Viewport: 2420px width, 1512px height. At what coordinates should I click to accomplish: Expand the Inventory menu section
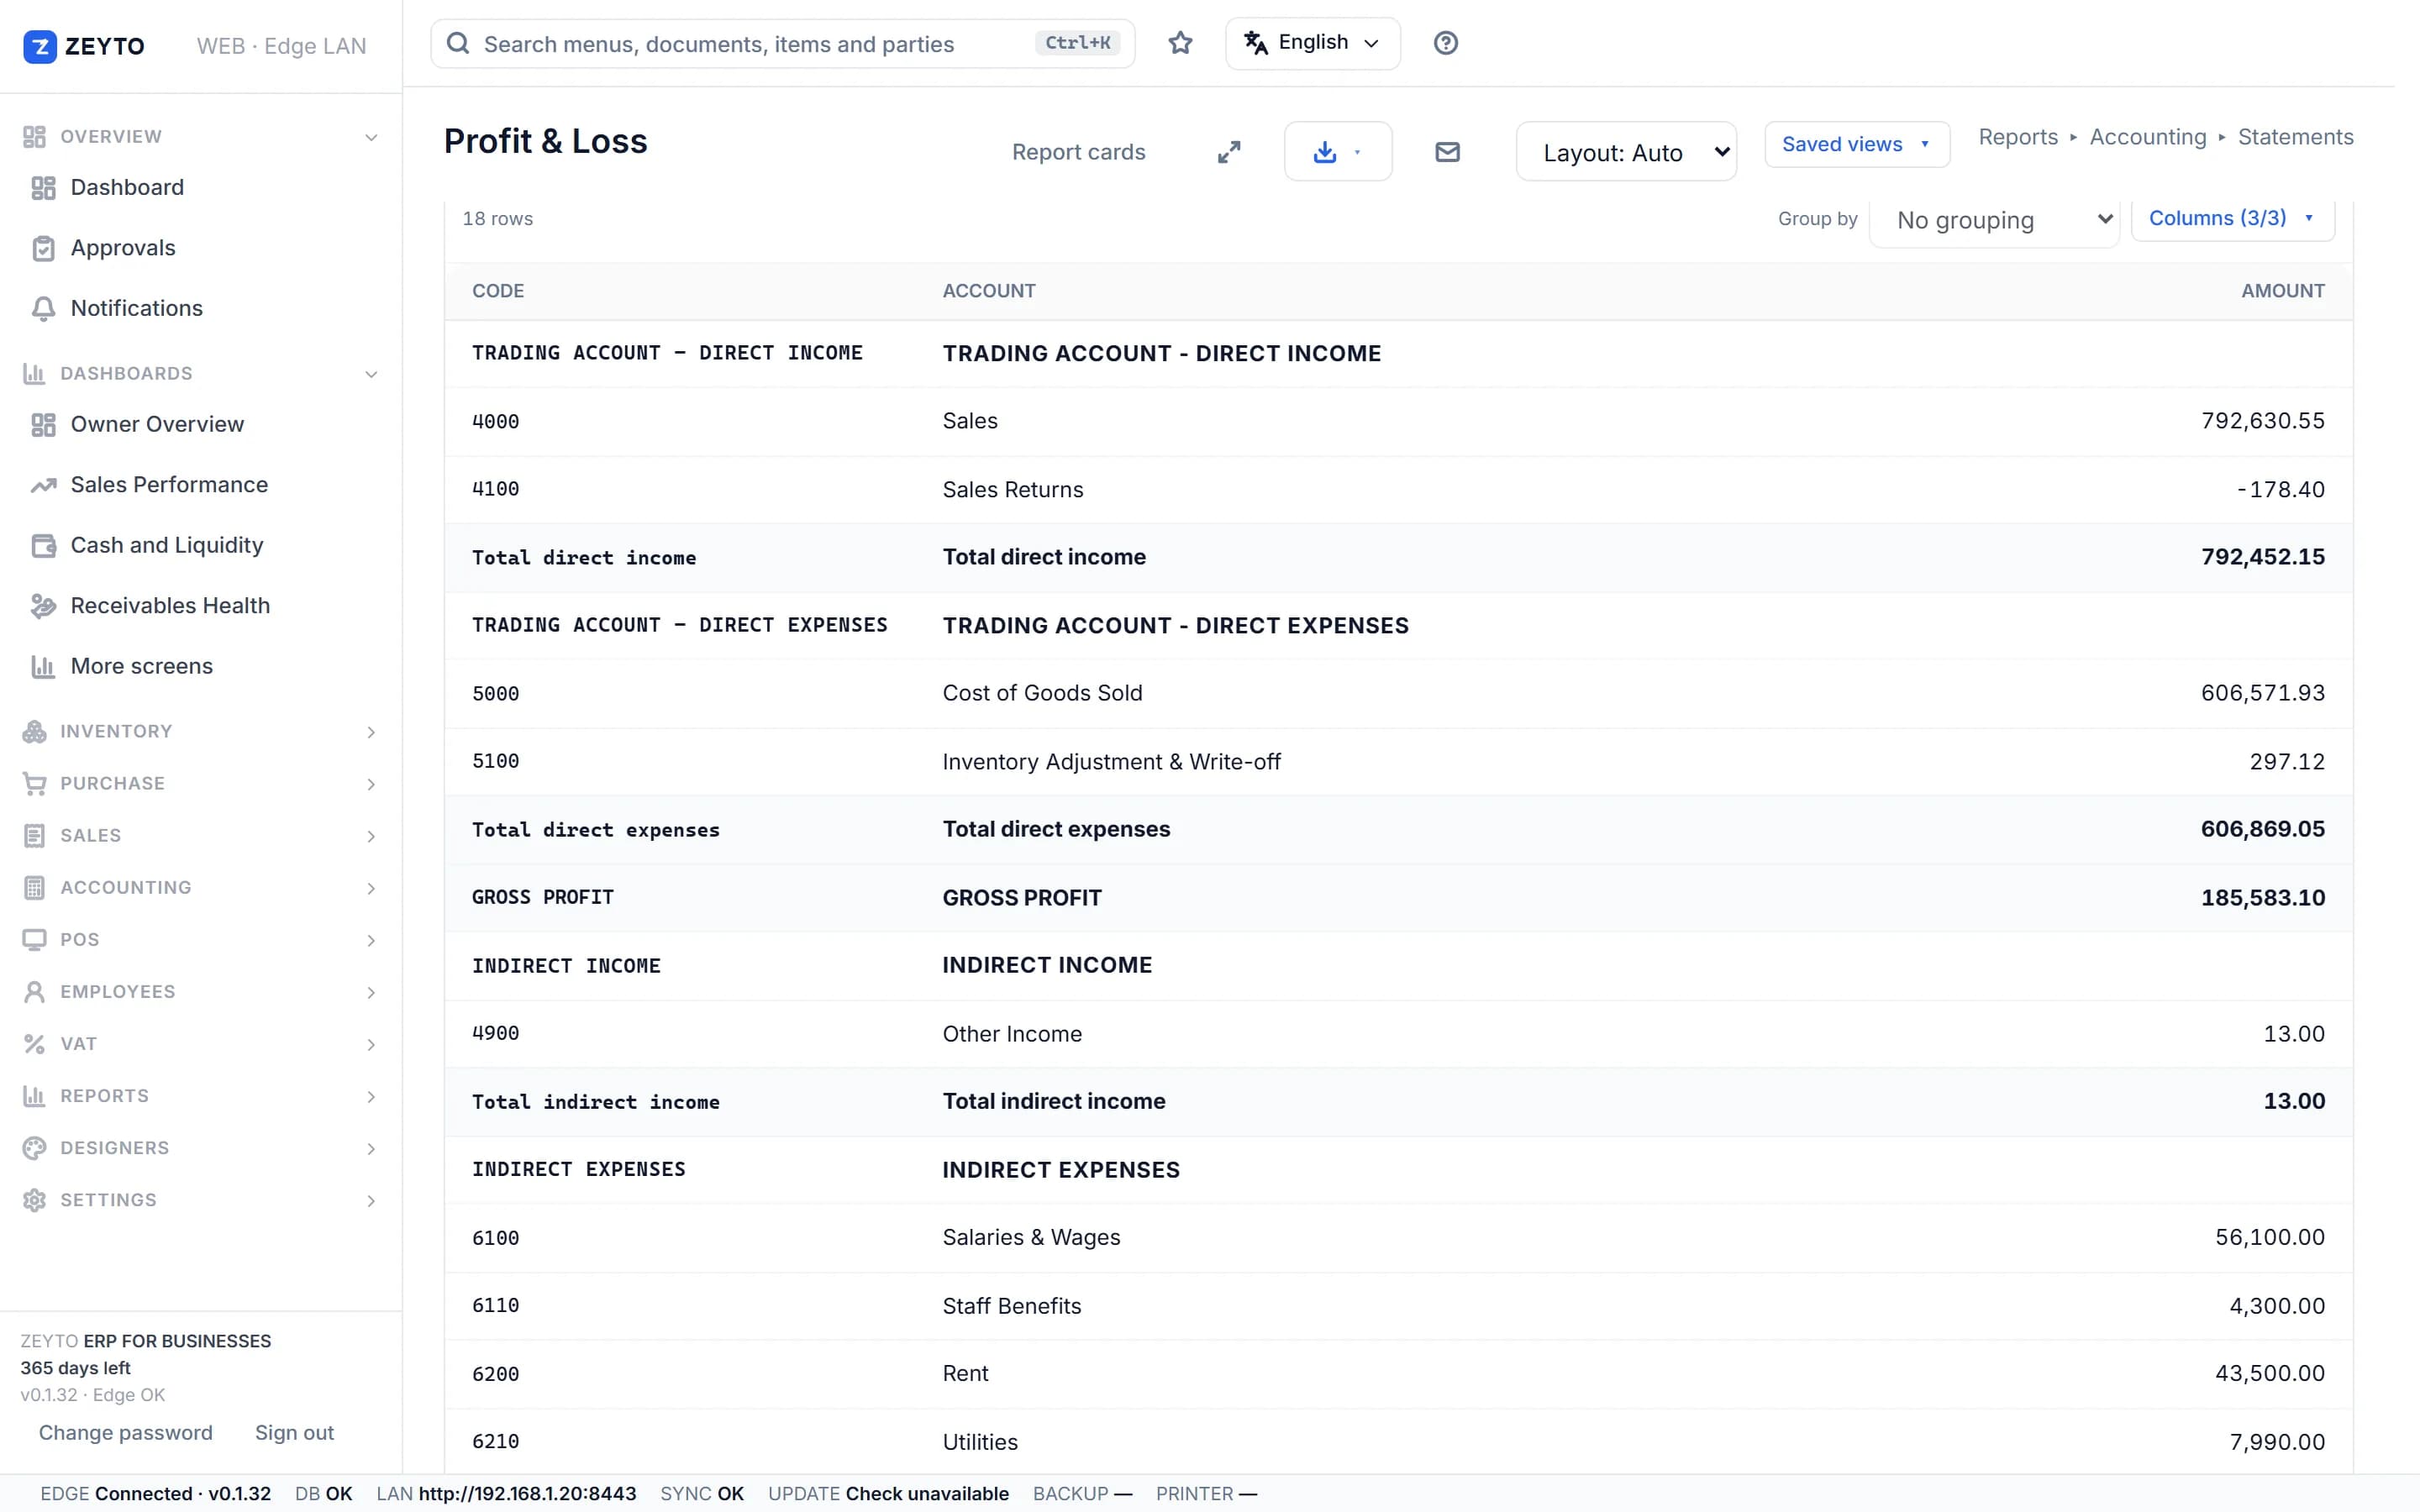[x=200, y=732]
